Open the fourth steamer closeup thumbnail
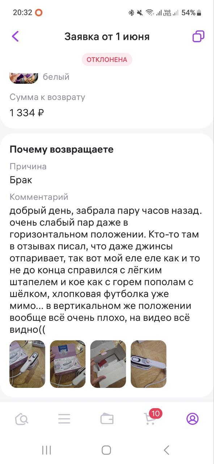 148,364
